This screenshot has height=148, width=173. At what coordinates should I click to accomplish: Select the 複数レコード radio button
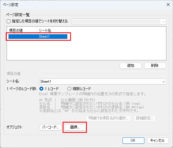click(x=69, y=89)
